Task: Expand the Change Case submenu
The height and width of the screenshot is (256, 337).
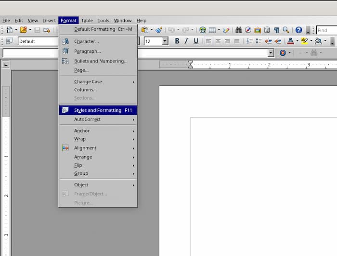Action: coord(98,82)
